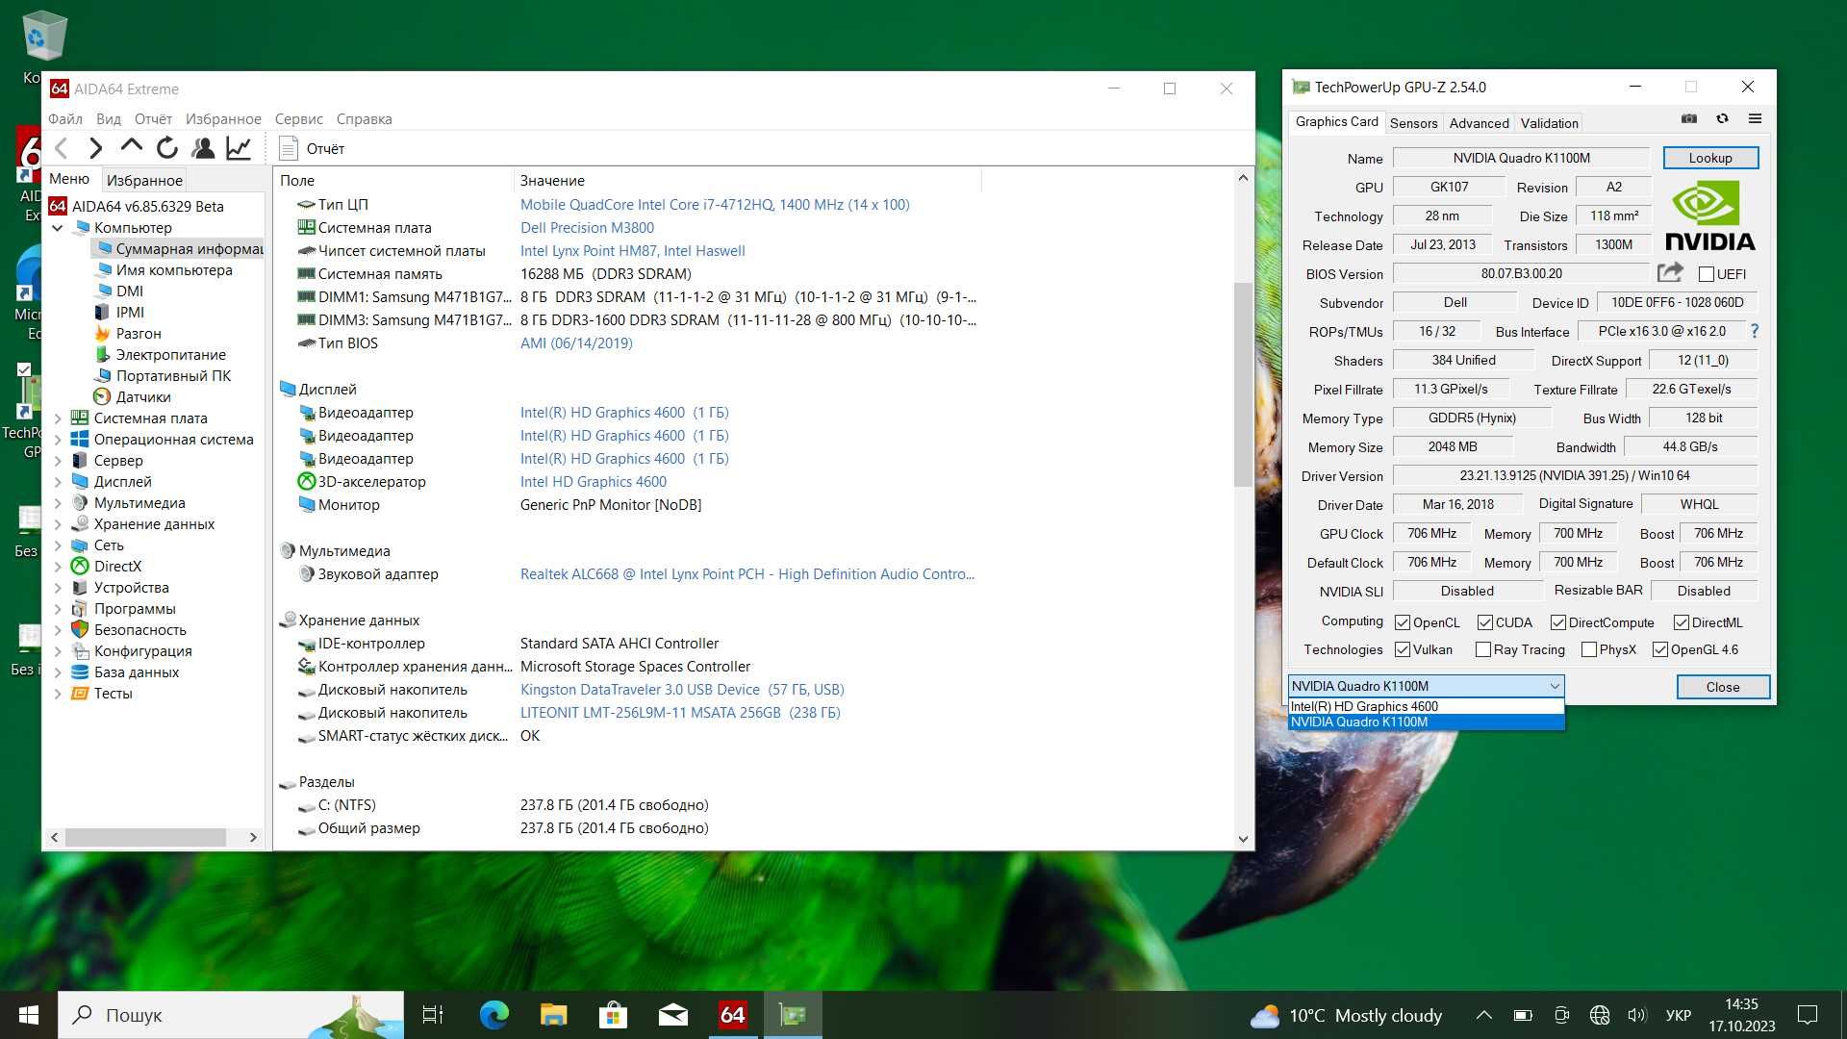Image resolution: width=1847 pixels, height=1039 pixels.
Task: Click the GPU-Z taskbar icon
Action: (x=793, y=1015)
